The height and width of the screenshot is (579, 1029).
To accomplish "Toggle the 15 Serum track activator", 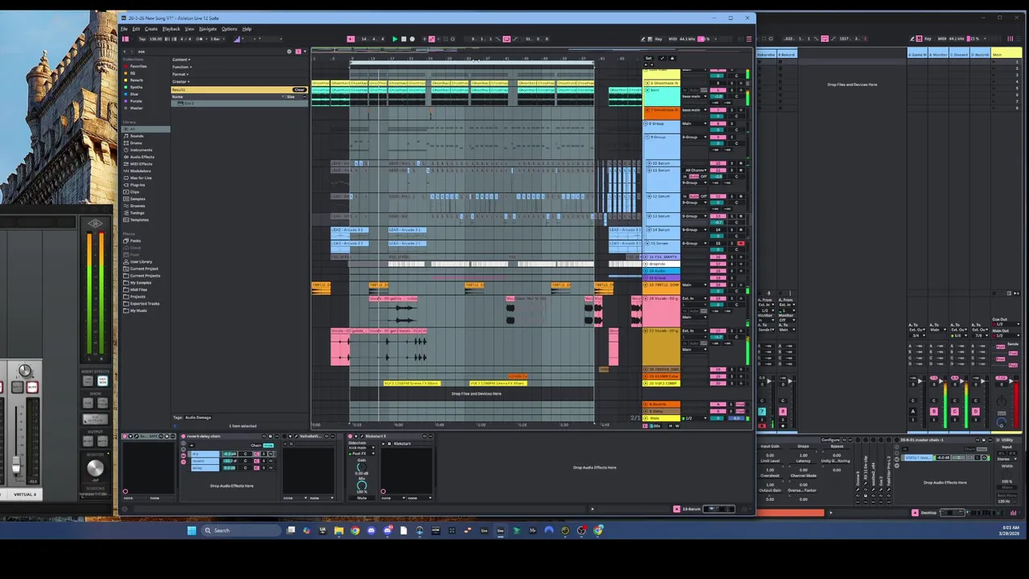I will pyautogui.click(x=718, y=244).
